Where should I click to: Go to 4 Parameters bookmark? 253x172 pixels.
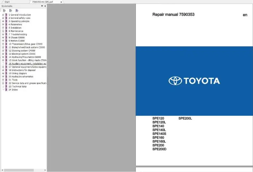(15, 24)
